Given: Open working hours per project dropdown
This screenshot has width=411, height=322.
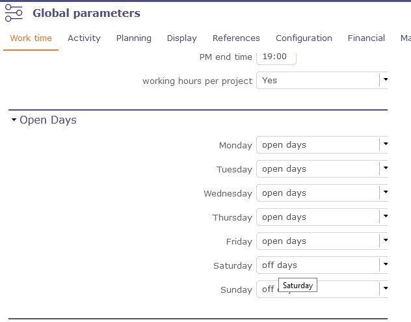Looking at the screenshot, I should point(384,81).
